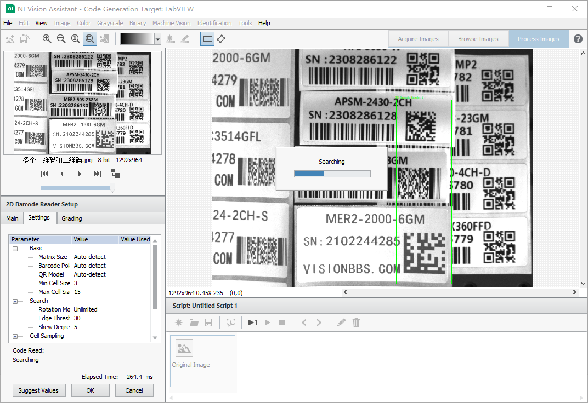
Task: Click the edit step pencil icon
Action: pos(341,323)
